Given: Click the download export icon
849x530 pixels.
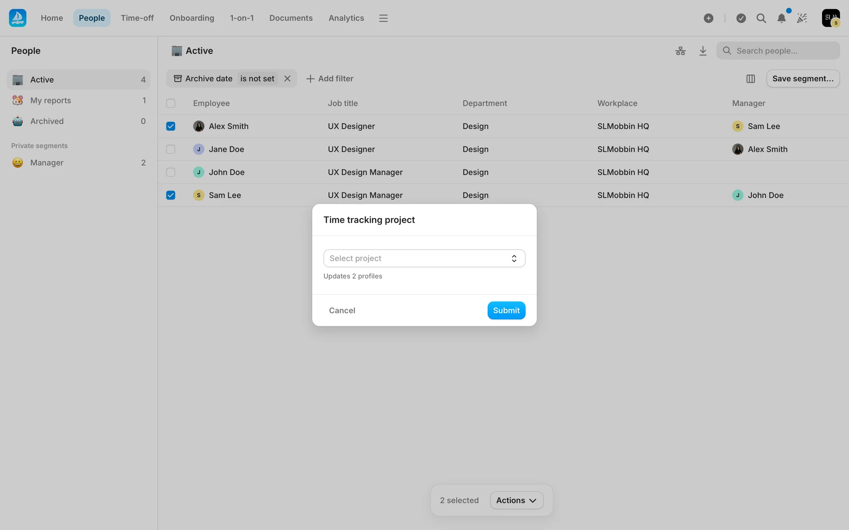Looking at the screenshot, I should point(703,51).
